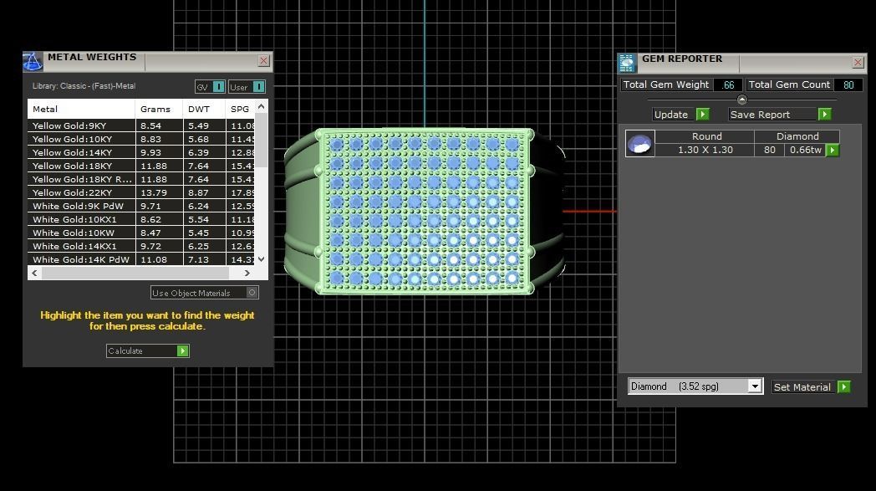This screenshot has width=876, height=491.
Task: Select the White Gold:14KX1 row
Action: click(141, 247)
